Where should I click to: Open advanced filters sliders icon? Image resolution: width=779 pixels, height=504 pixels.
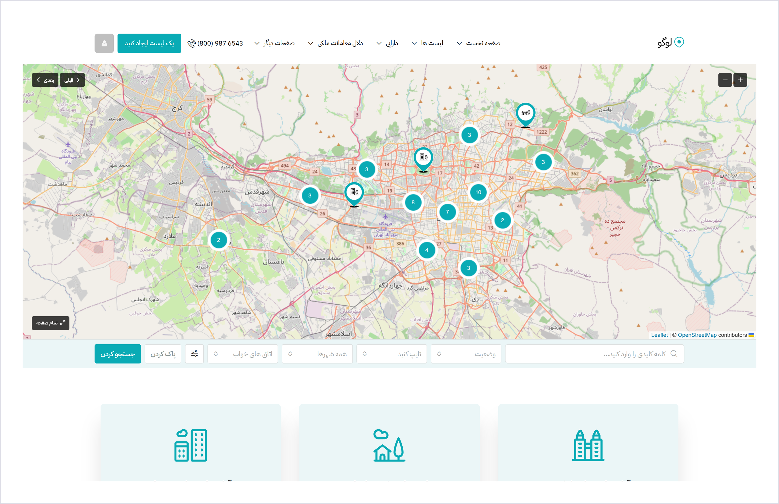[x=194, y=354]
